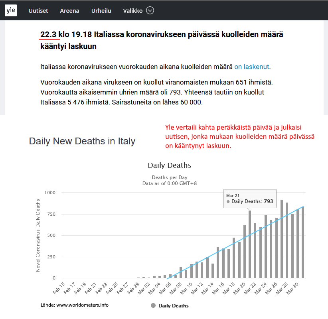
Task: Select the Mar 21 bar showing 793 deaths
Action: pyautogui.click(x=250, y=247)
